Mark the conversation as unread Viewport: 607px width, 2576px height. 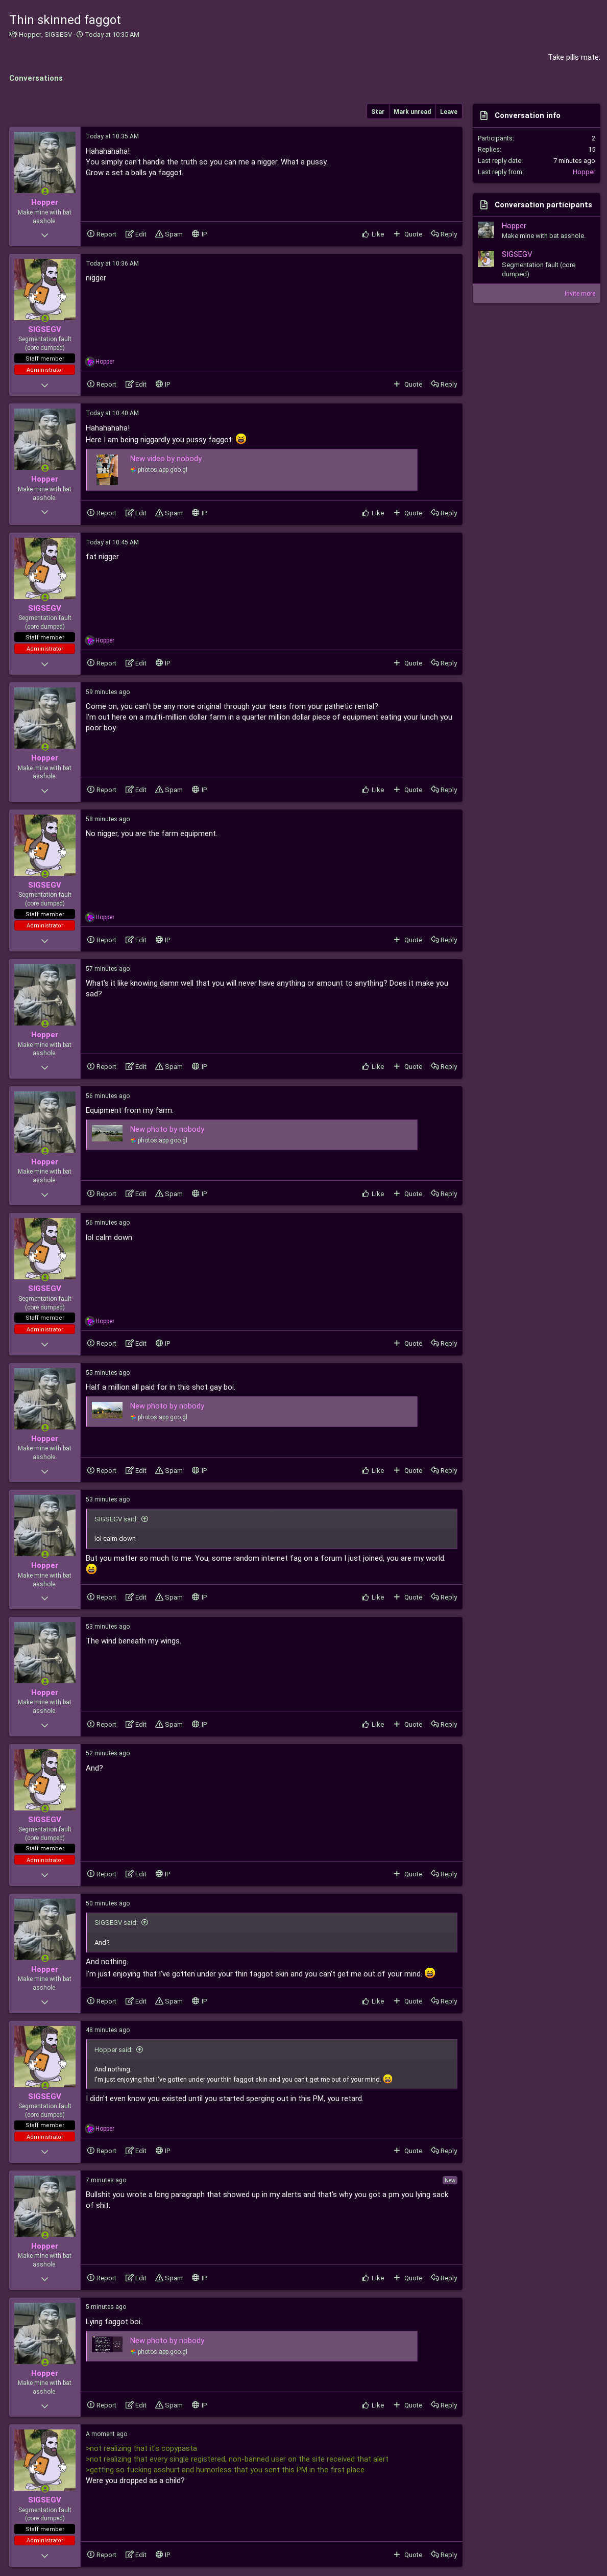click(412, 112)
